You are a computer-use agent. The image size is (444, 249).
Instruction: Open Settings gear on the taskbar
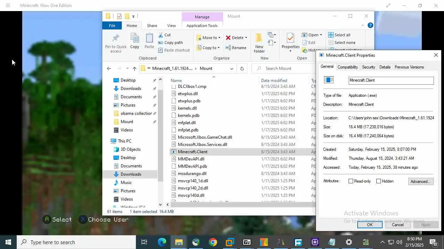pyautogui.click(x=349, y=242)
